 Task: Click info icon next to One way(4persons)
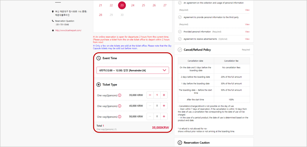point(120,117)
